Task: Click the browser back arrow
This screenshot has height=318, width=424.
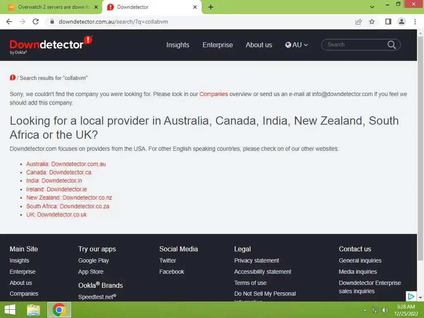Action: click(9, 22)
